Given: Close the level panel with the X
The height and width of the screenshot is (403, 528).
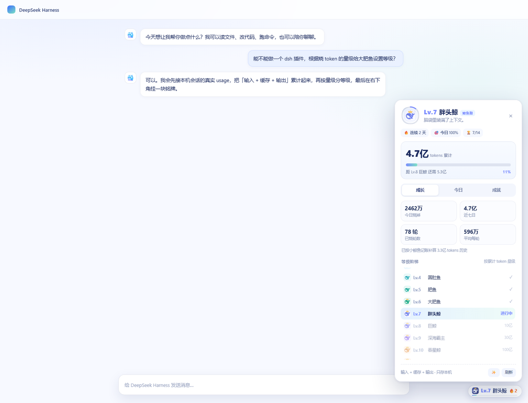Looking at the screenshot, I should click(510, 116).
